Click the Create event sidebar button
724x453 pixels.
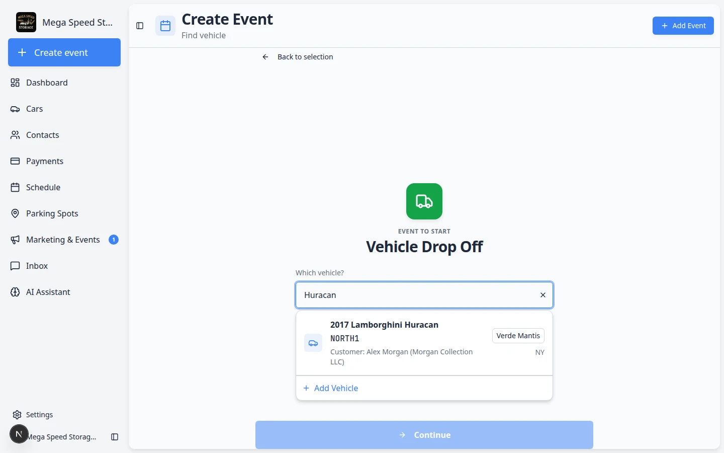point(64,52)
